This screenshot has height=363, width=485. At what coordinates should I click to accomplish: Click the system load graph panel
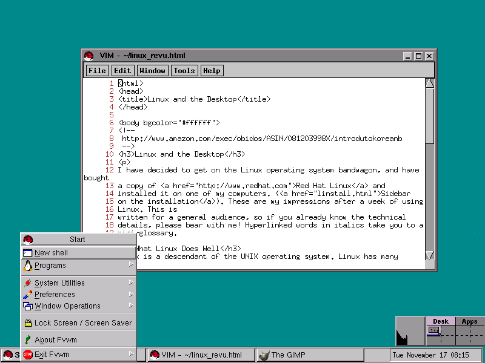point(410,330)
